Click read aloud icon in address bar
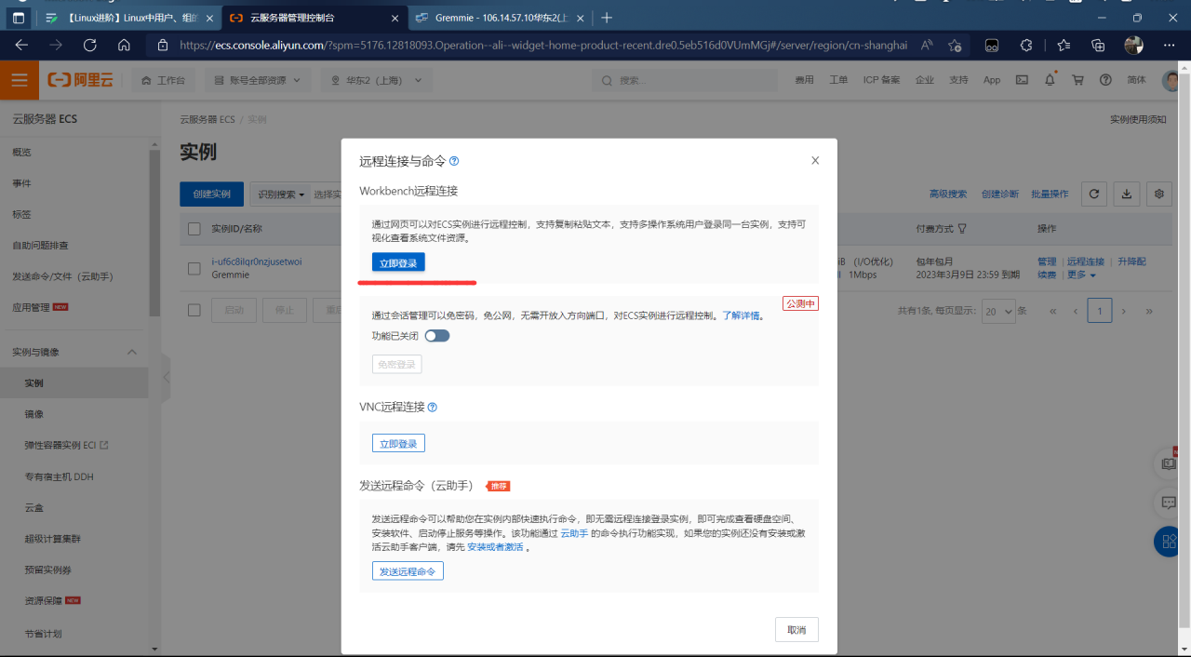Screen dimensions: 1191x657 (x=927, y=45)
